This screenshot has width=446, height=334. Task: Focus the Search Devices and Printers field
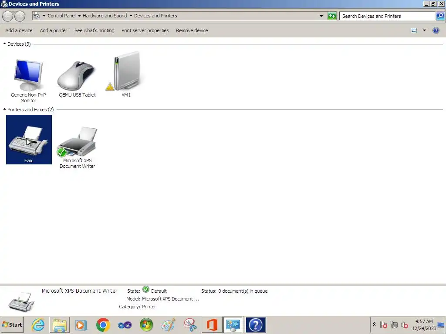[x=387, y=16]
